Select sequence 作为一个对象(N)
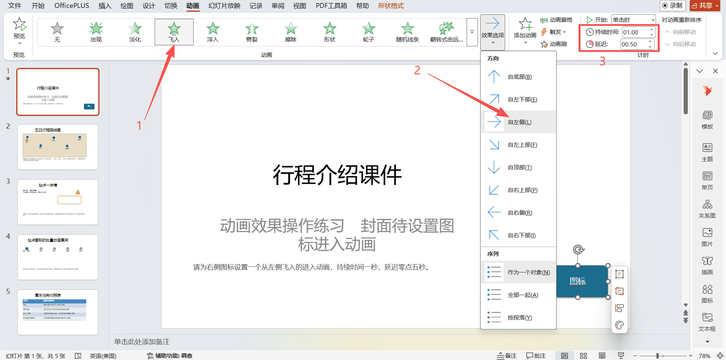This screenshot has width=726, height=360. (x=518, y=272)
